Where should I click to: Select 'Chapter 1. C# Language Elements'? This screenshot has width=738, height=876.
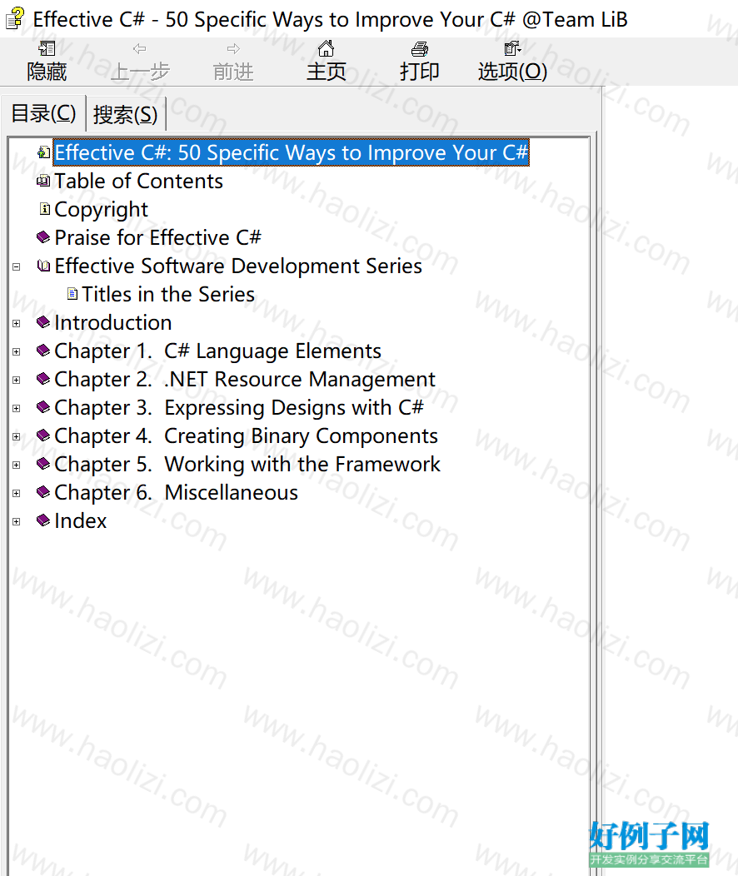(x=218, y=351)
